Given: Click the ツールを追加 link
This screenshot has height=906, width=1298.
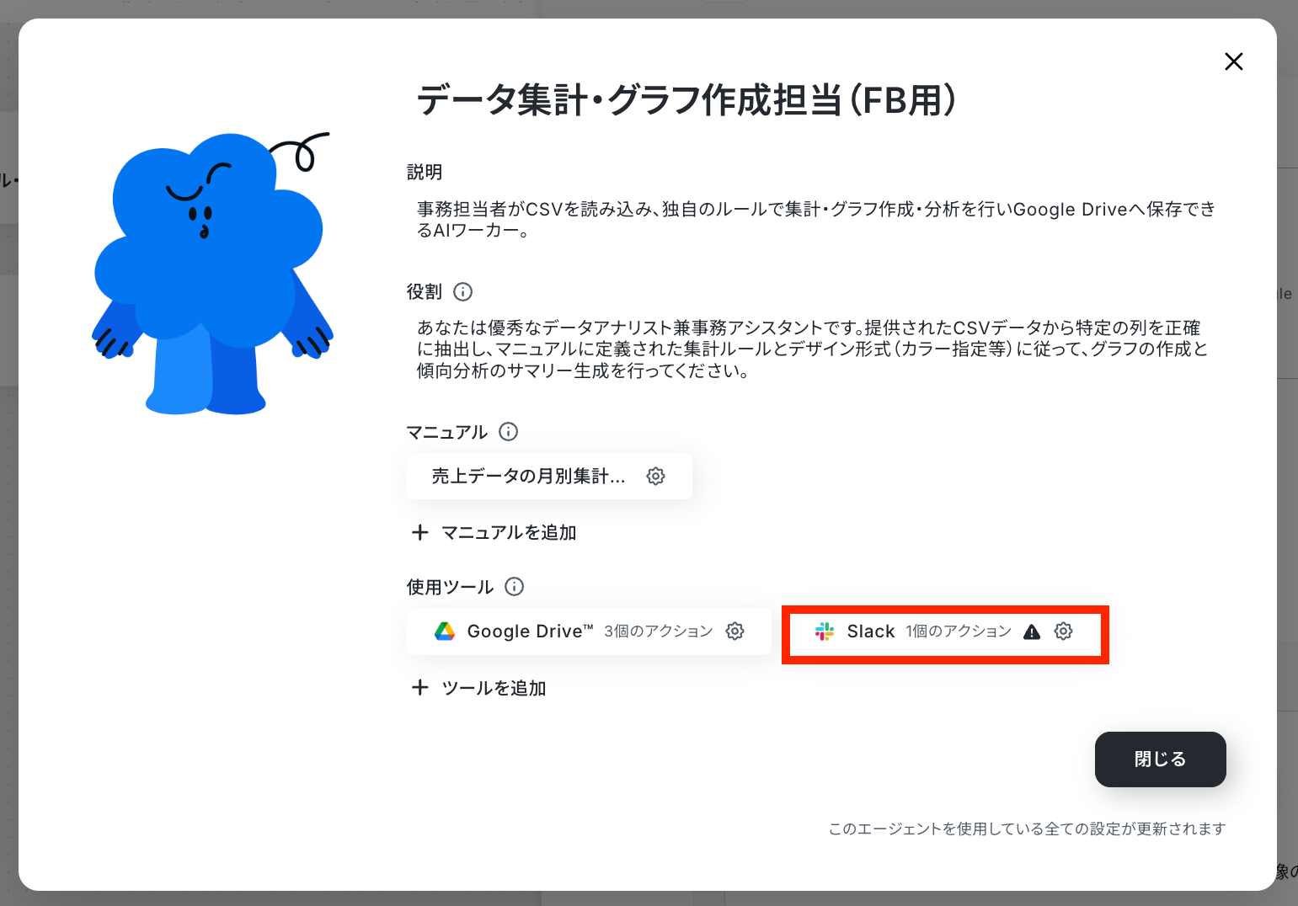Looking at the screenshot, I should 494,688.
